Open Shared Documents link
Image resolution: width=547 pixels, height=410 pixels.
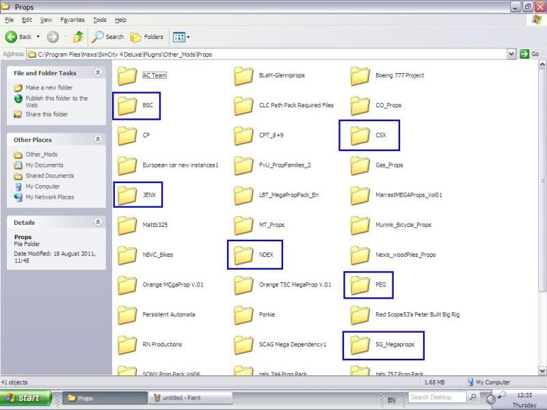(49, 176)
